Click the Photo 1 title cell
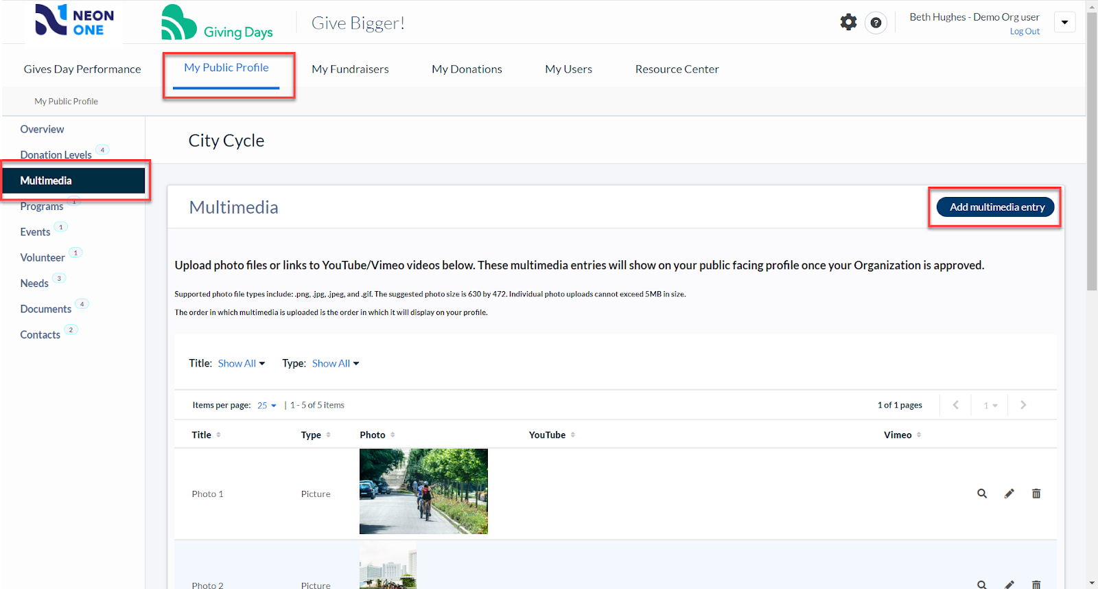1098x589 pixels. coord(207,494)
